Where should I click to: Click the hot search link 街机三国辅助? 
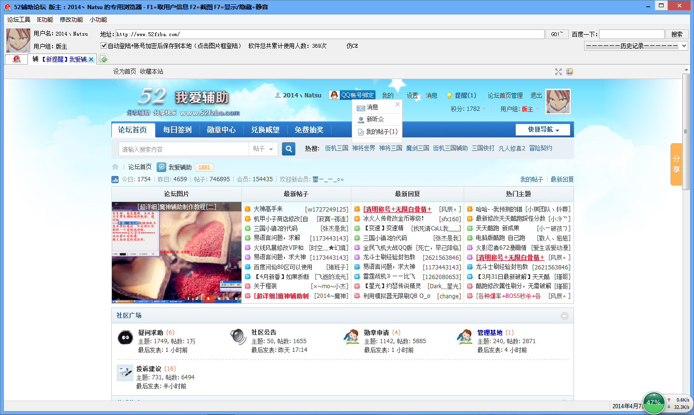pos(450,148)
